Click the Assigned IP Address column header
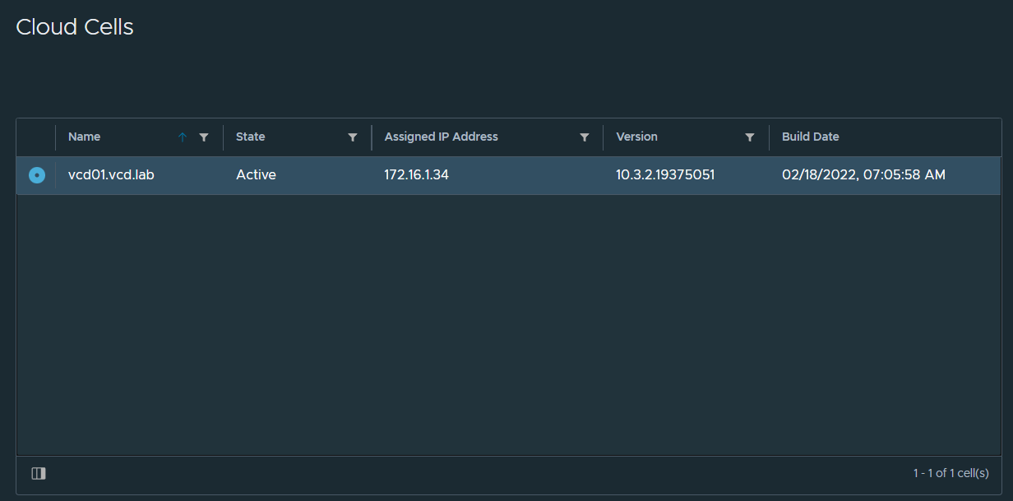 pos(442,137)
